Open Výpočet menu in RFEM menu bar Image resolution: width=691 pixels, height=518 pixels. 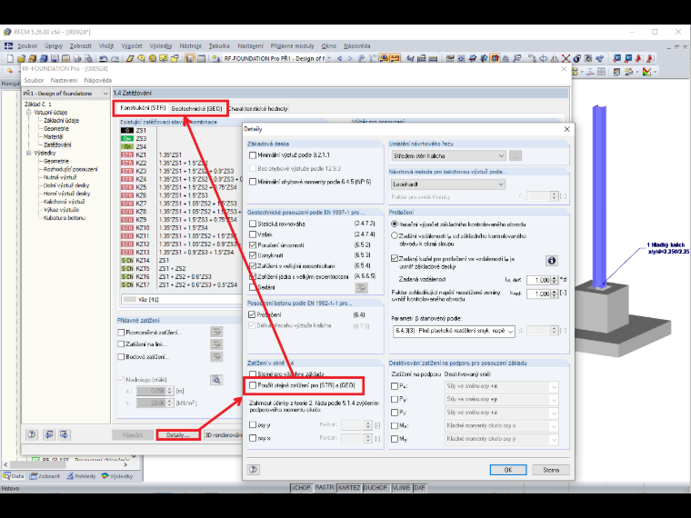[132, 45]
